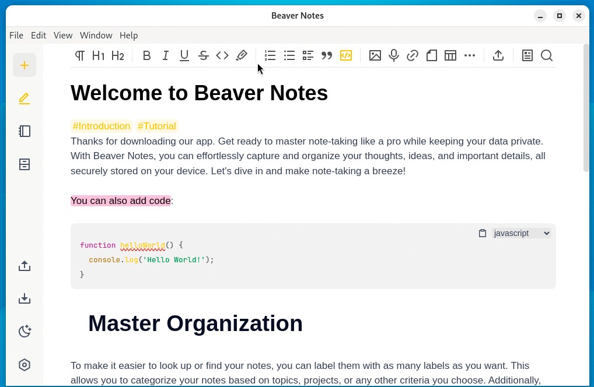This screenshot has width=594, height=387.
Task: Toggle the active code block button
Action: point(346,55)
